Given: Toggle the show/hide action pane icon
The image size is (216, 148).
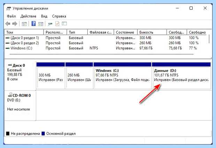Looking at the screenshot, I should coord(41,24).
